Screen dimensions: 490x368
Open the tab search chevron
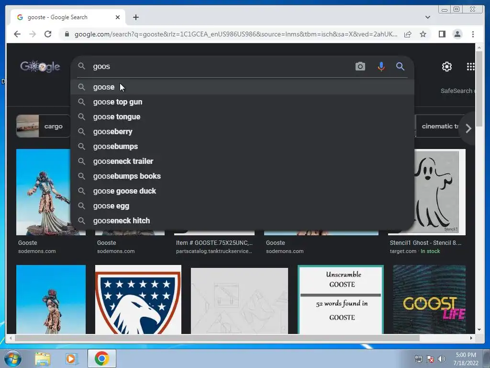428,17
